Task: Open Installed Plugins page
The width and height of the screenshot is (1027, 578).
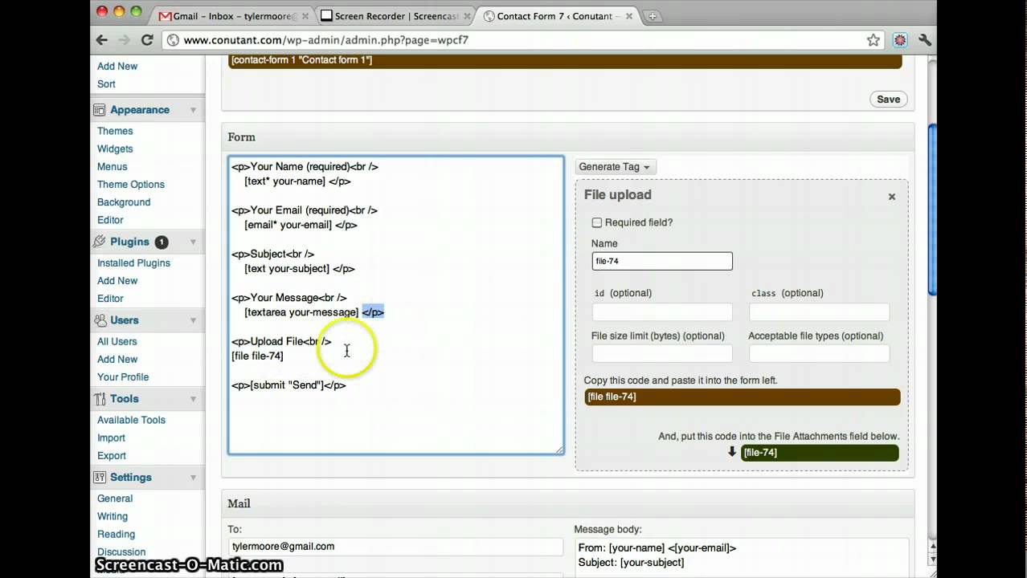Action: point(133,263)
